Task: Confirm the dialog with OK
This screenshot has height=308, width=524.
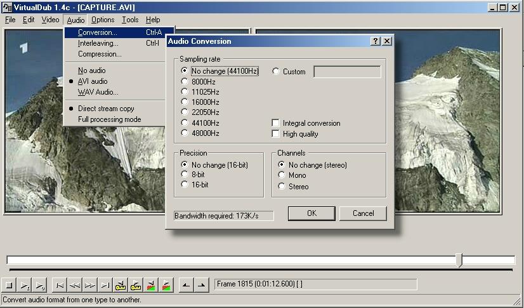Action: point(311,213)
